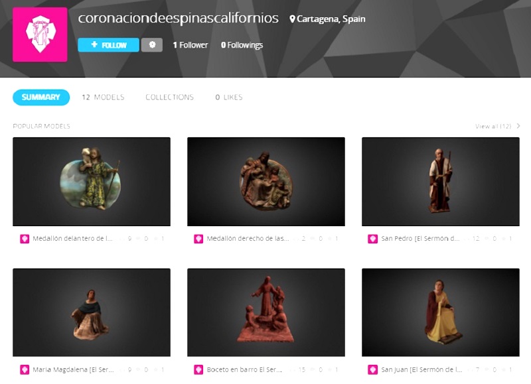Click the pink icon beside María Magdalena title
531x384 pixels.
pyautogui.click(x=25, y=369)
